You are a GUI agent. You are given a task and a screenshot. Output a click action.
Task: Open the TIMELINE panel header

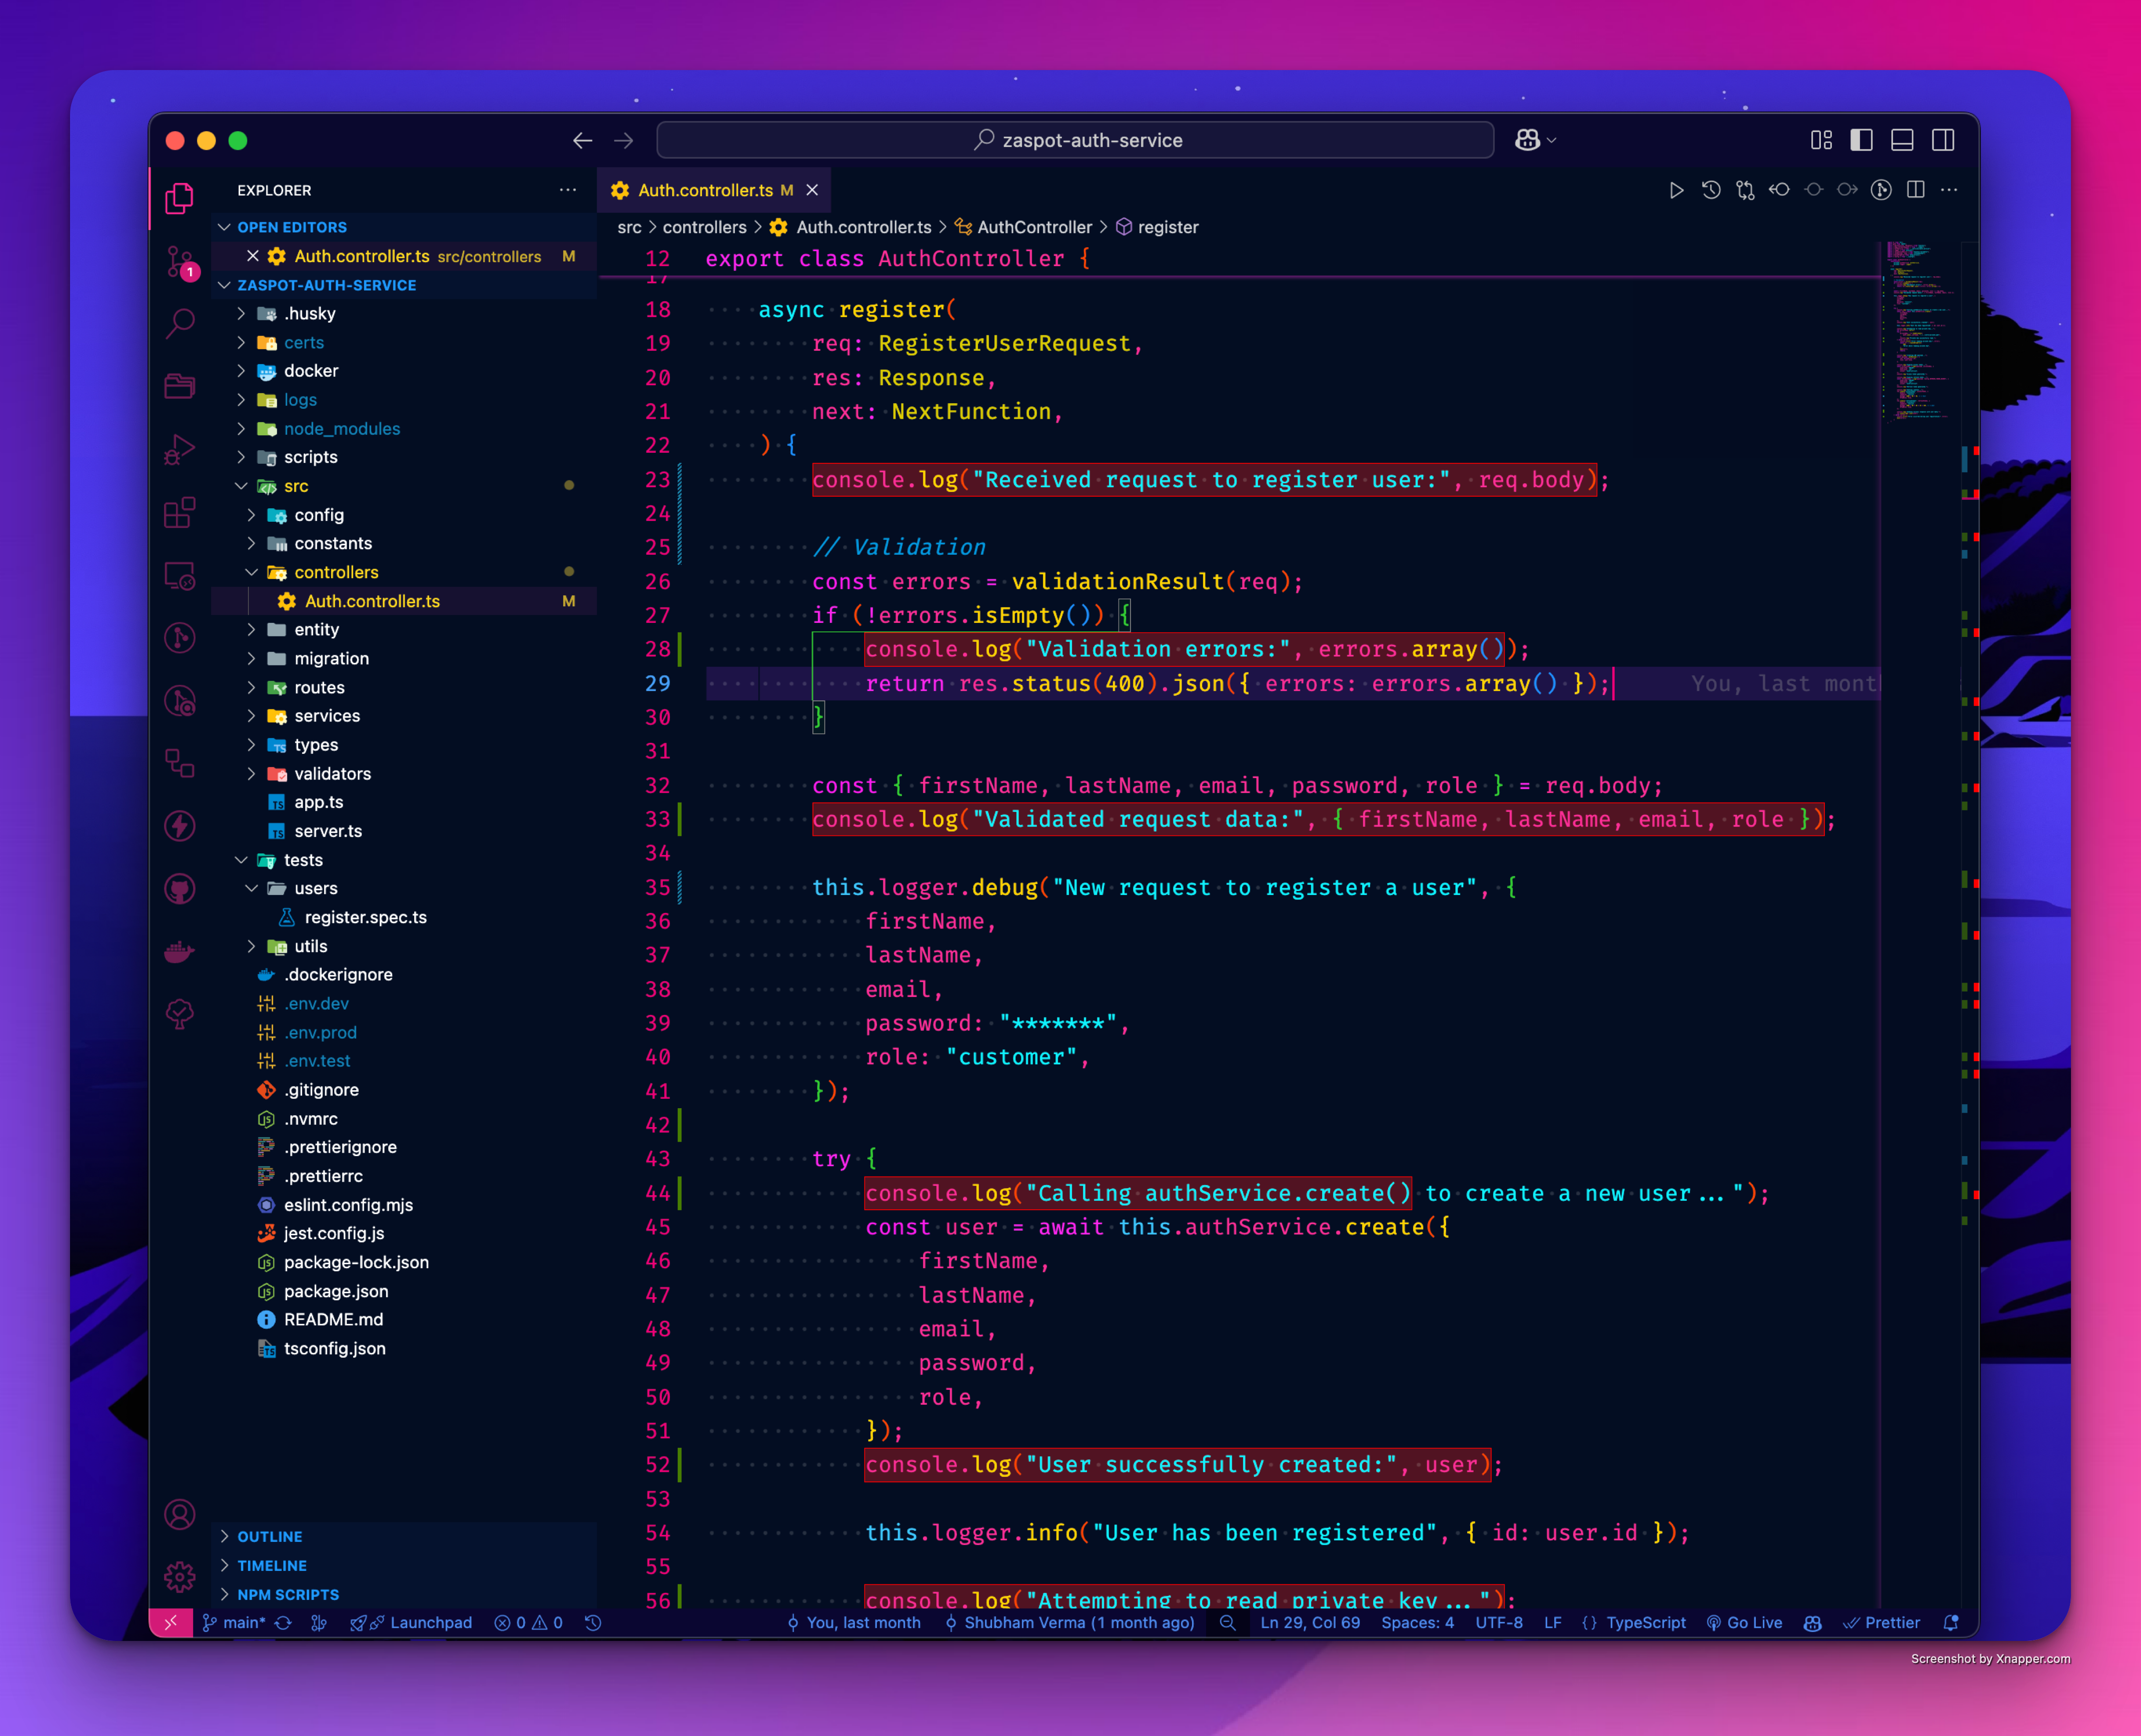(271, 1565)
